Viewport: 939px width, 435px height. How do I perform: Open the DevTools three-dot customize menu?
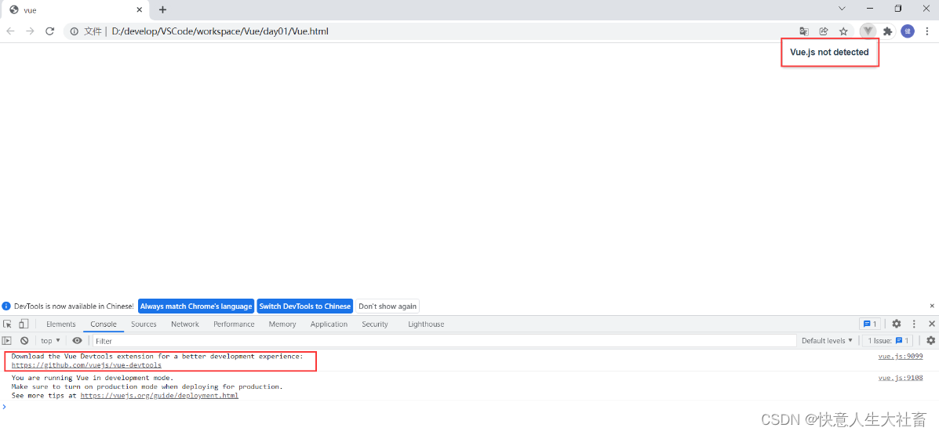tap(914, 324)
